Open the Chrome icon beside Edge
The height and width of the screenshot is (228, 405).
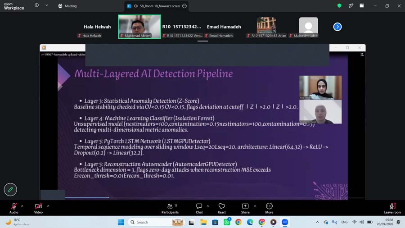[261, 222]
